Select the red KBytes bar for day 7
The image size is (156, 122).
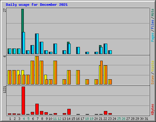[37, 109]
